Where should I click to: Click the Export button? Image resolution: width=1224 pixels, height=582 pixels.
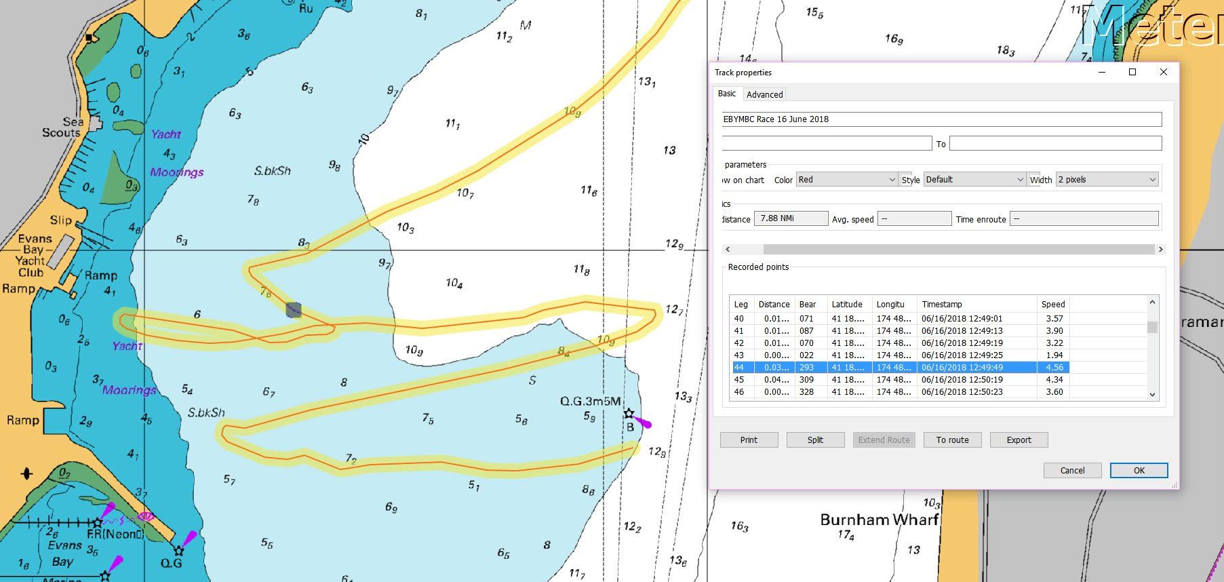click(x=1019, y=440)
